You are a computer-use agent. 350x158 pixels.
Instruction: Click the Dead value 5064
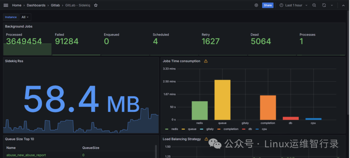coord(261,41)
